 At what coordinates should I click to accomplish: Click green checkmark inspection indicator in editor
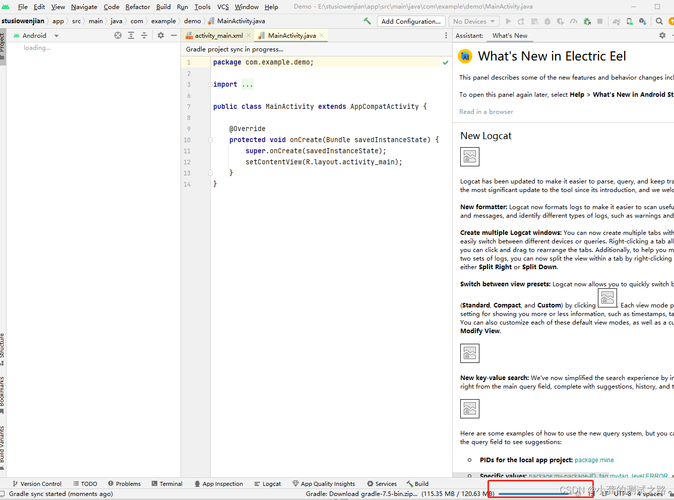(x=446, y=62)
